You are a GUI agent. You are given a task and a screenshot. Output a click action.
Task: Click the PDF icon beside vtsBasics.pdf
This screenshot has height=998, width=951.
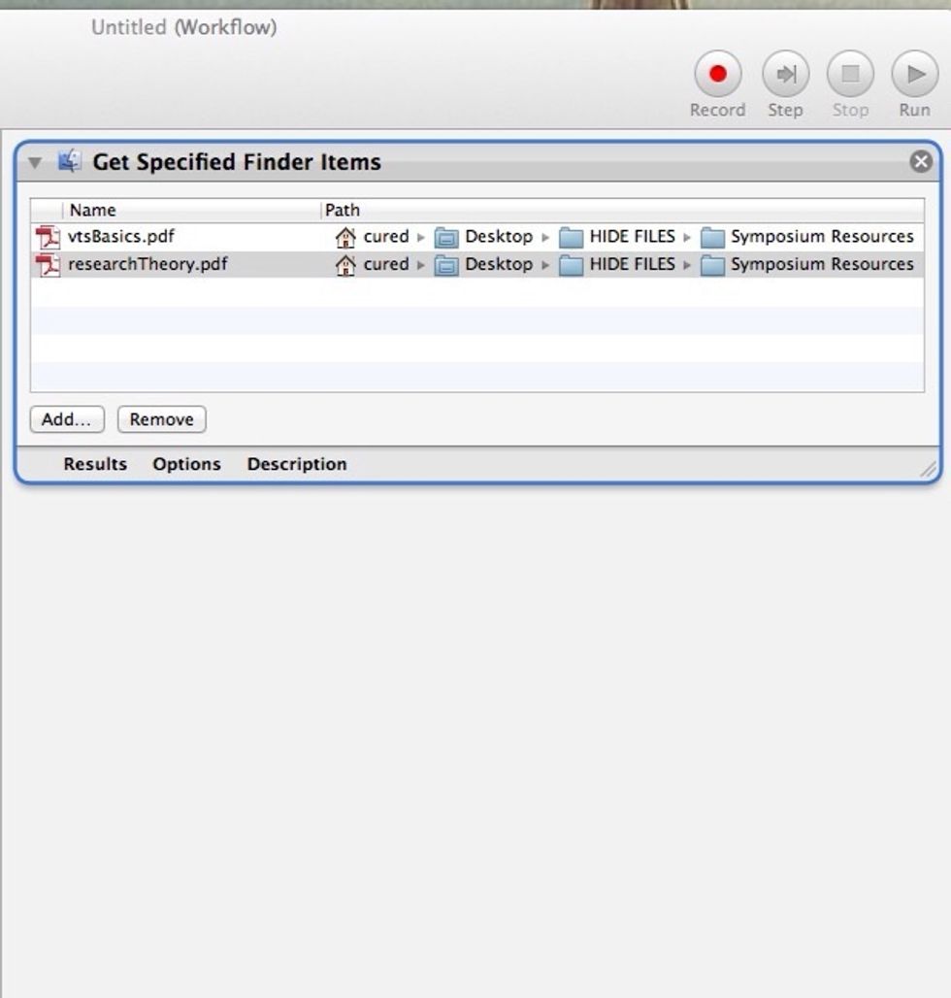click(48, 238)
